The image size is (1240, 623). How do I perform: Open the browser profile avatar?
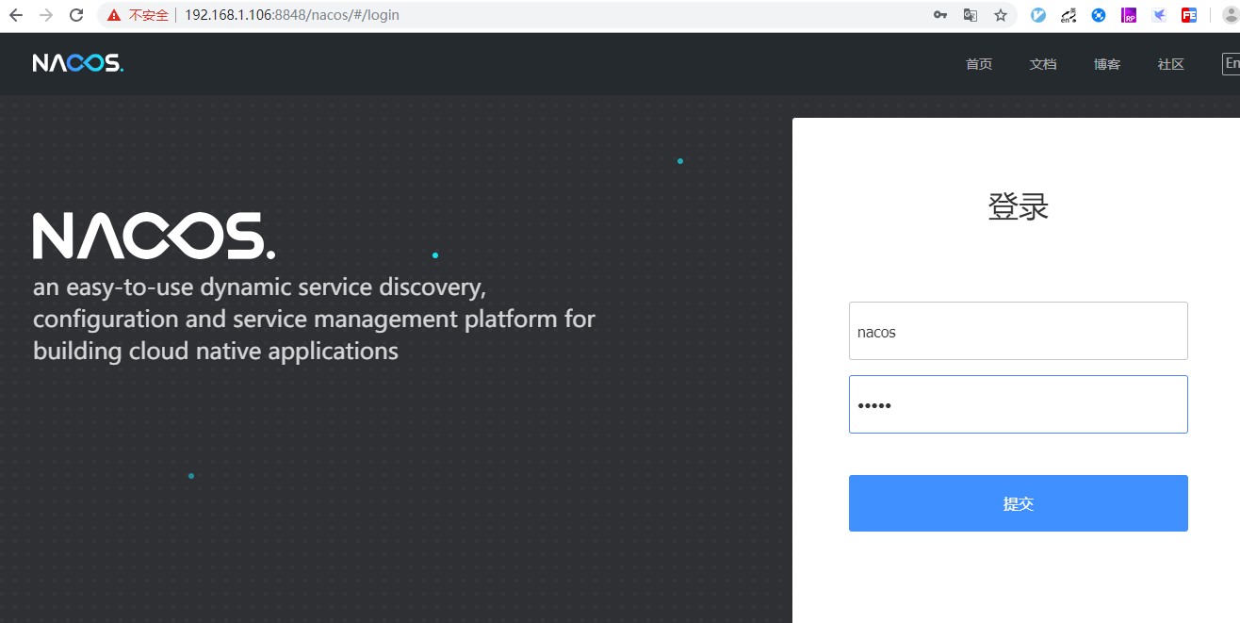coord(1231,15)
